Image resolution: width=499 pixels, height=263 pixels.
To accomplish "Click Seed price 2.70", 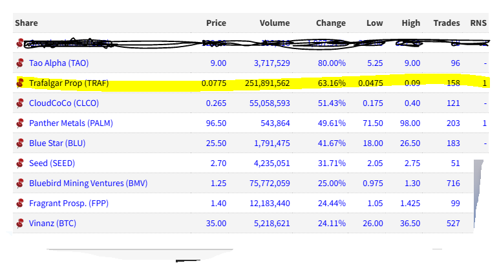I will (x=218, y=163).
